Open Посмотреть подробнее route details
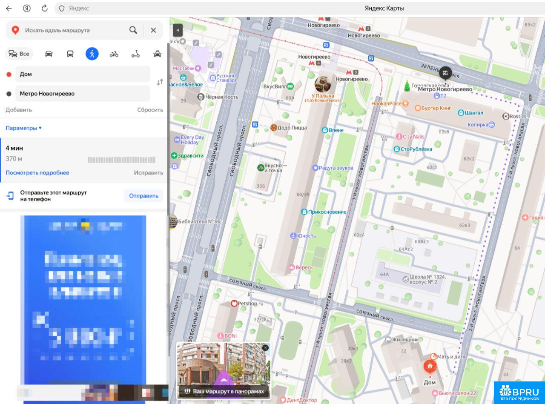Screen dimensions: 545x404 point(37,173)
